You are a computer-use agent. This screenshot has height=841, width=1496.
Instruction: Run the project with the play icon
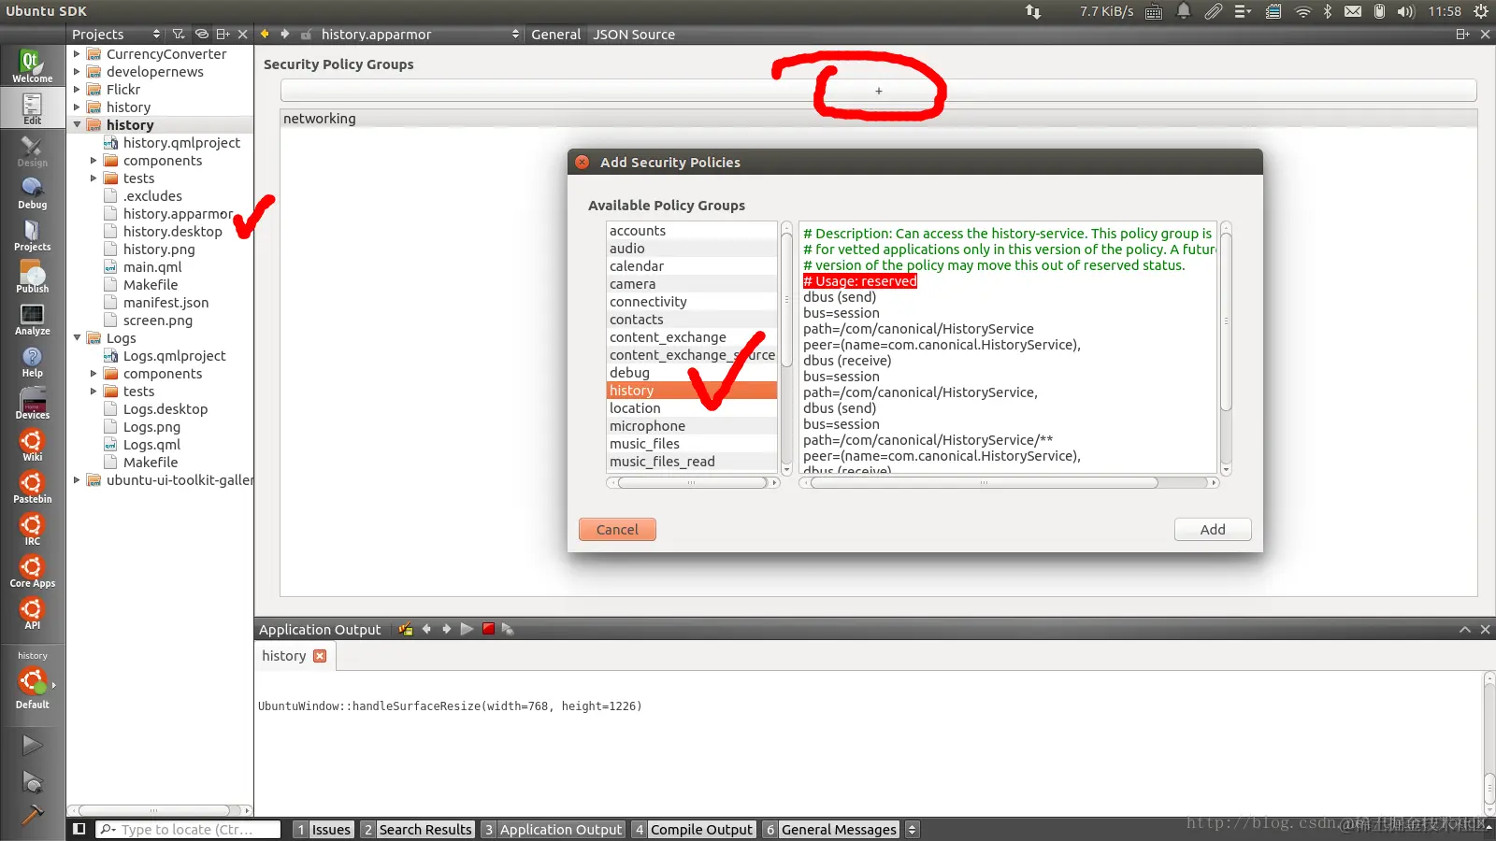(x=32, y=745)
